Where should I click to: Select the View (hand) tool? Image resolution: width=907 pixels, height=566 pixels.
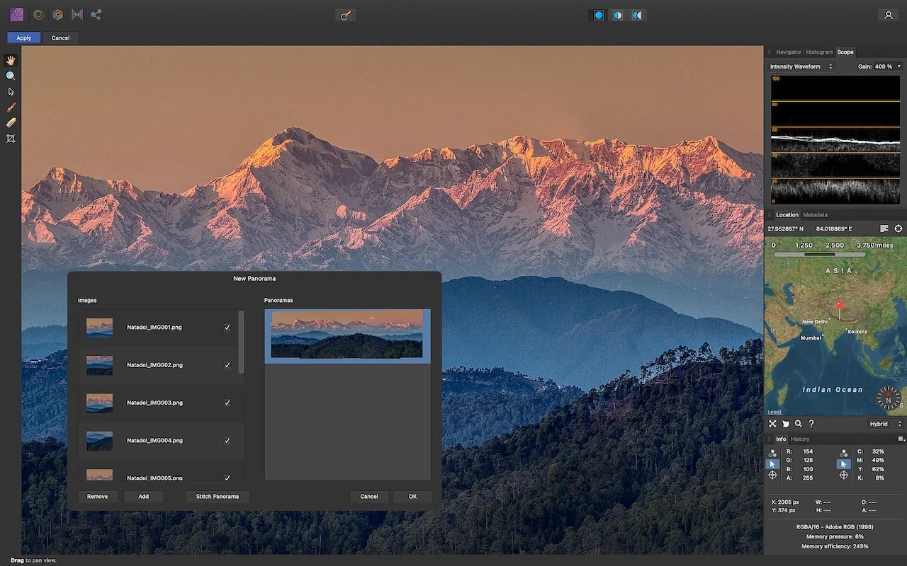[x=11, y=59]
